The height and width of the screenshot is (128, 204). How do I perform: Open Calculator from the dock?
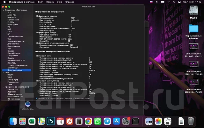(x=79, y=121)
